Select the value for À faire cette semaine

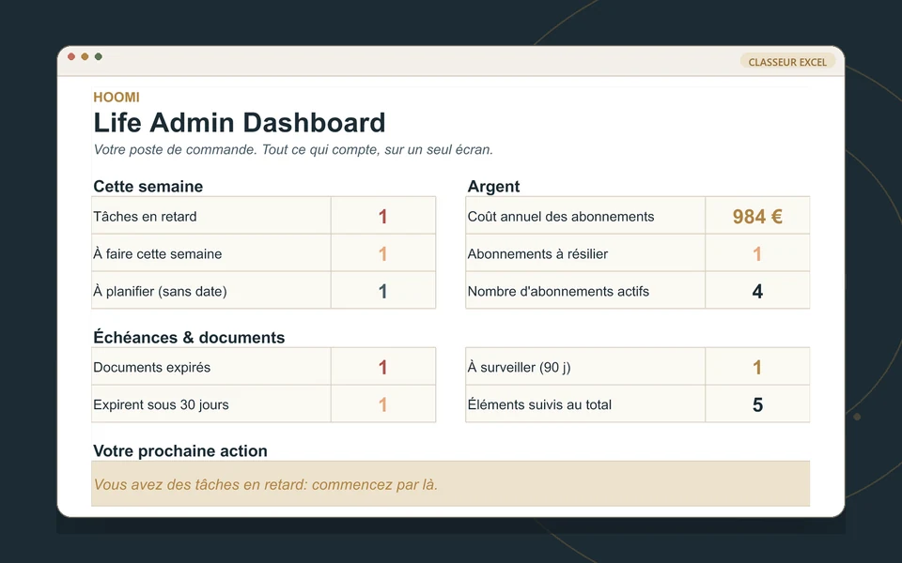(383, 252)
